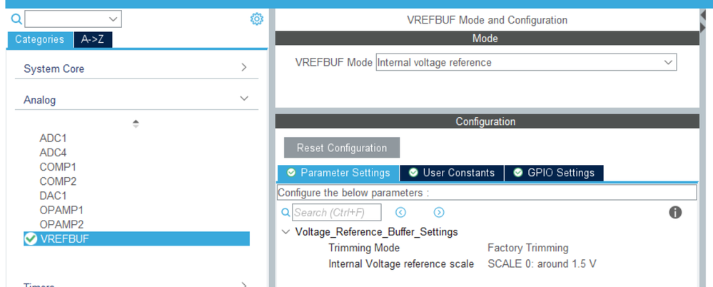Click the green check icon beside VREFBUF
This screenshot has height=287, width=713.
pos(31,238)
